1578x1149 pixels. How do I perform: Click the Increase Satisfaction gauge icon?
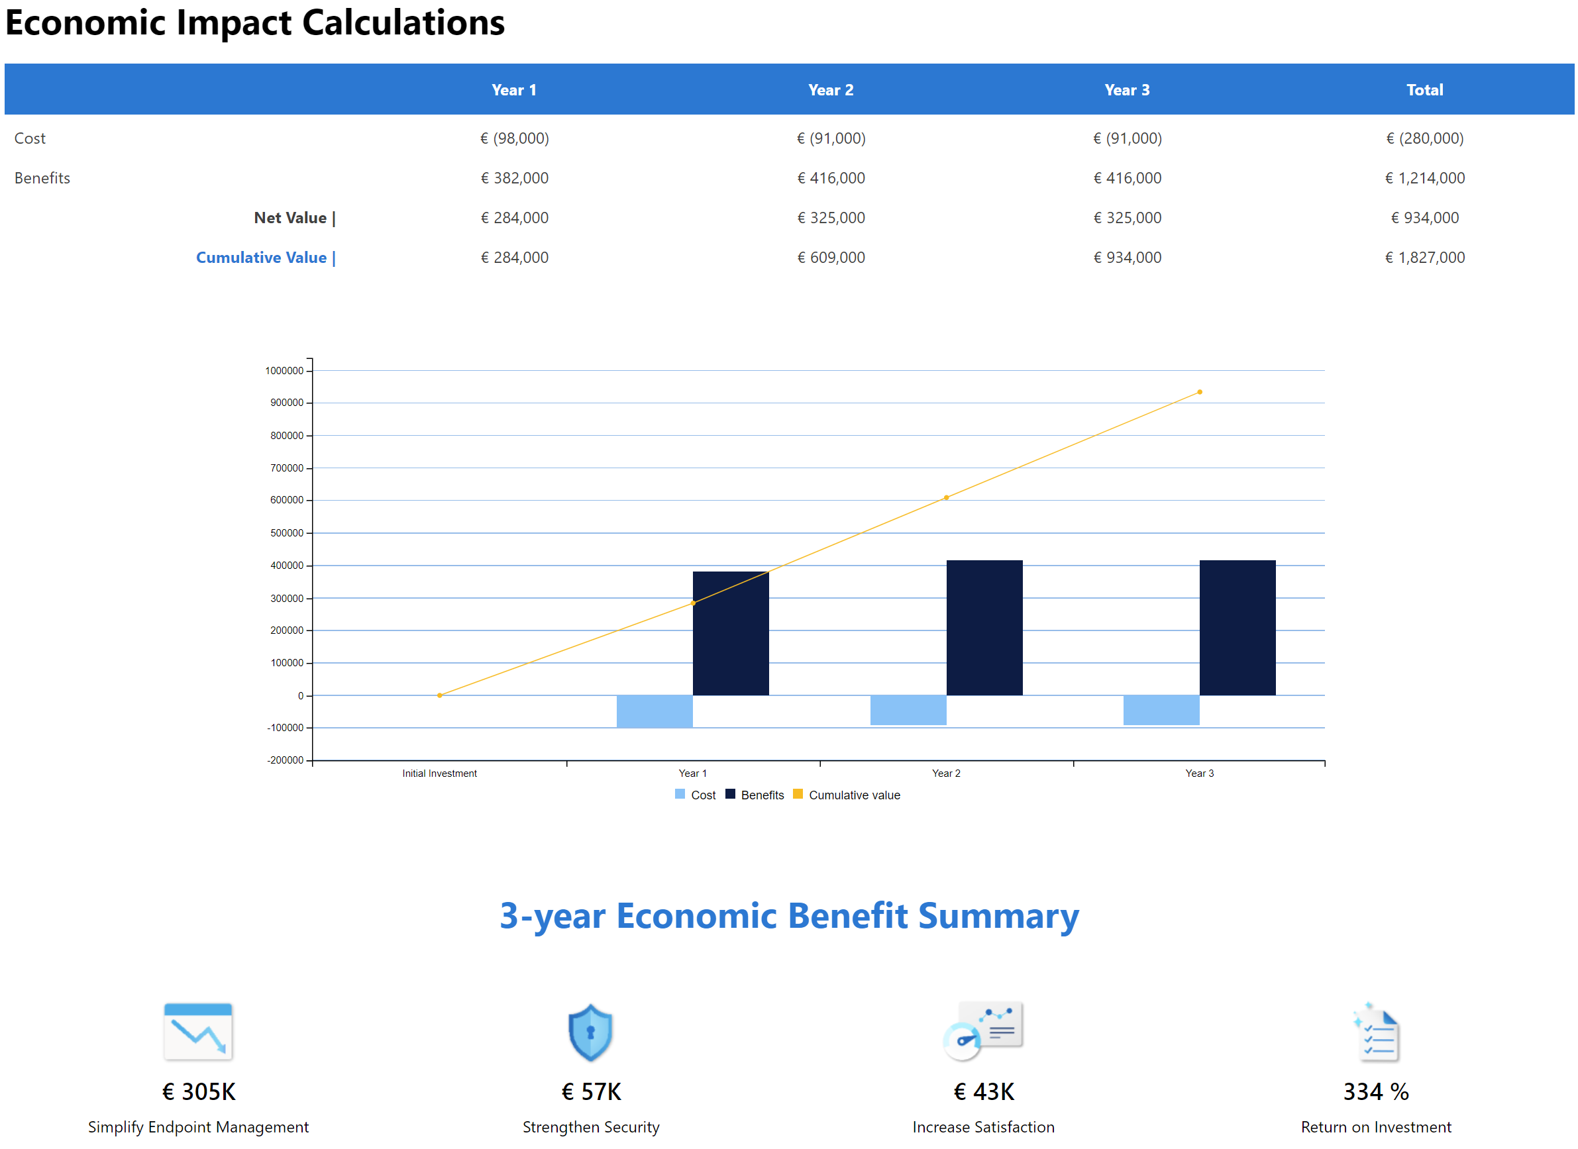[983, 1032]
